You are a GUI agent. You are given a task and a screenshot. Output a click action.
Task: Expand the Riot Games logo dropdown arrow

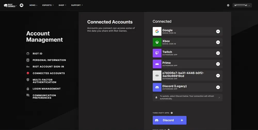pyautogui.click(x=16, y=6)
